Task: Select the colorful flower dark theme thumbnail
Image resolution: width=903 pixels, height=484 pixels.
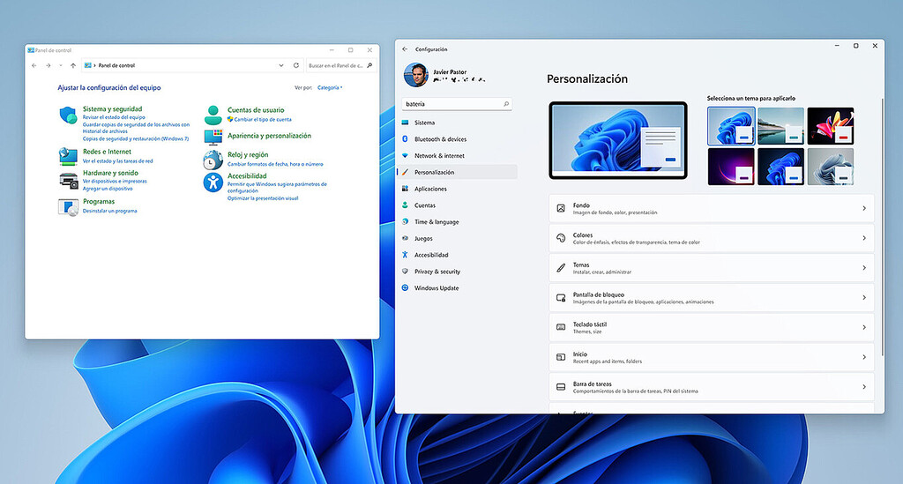Action: point(831,126)
